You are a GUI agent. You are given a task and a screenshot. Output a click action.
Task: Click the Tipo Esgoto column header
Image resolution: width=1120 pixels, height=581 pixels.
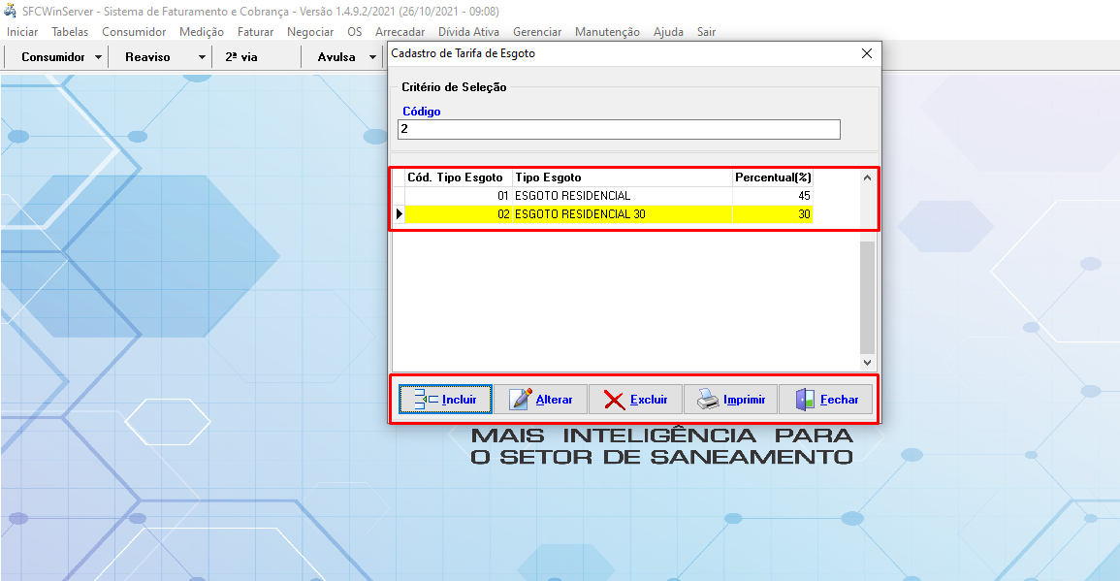coord(622,178)
